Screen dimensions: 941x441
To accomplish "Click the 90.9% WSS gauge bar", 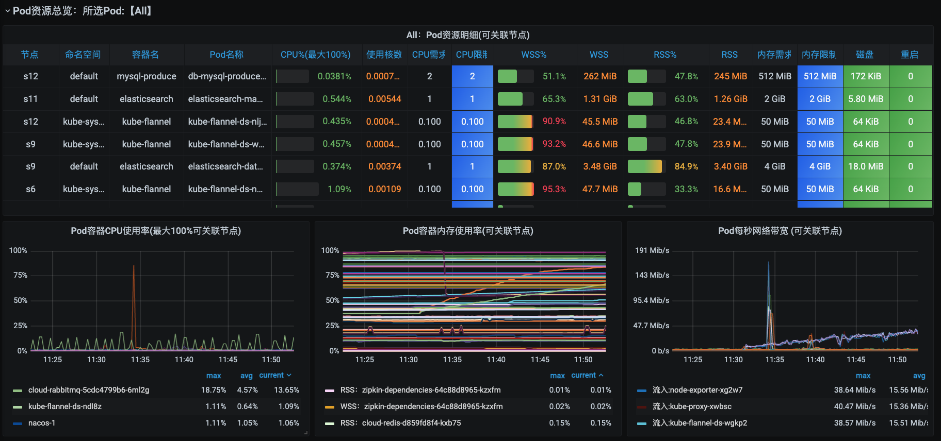I will click(515, 122).
